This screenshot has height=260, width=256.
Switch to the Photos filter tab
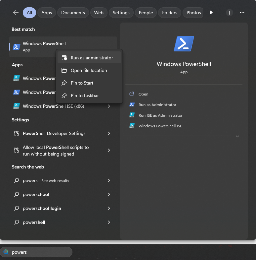[x=193, y=13]
